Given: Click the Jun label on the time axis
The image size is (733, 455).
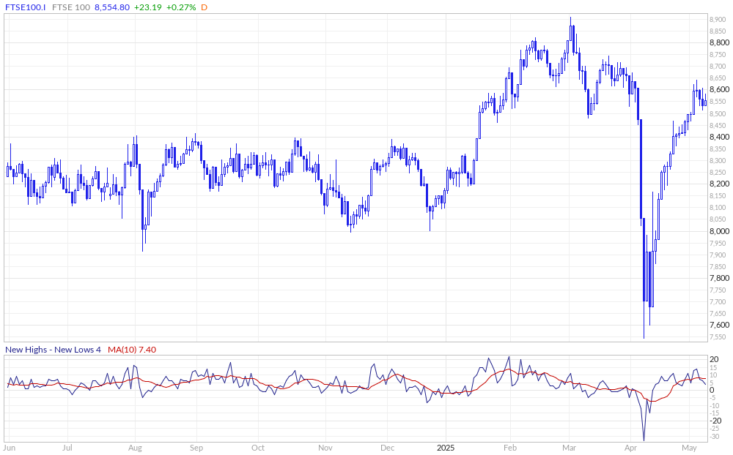Looking at the screenshot, I should coord(10,448).
